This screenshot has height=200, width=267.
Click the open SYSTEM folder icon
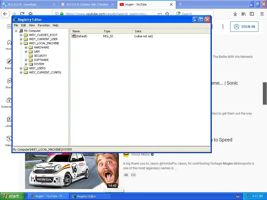pos(31,64)
